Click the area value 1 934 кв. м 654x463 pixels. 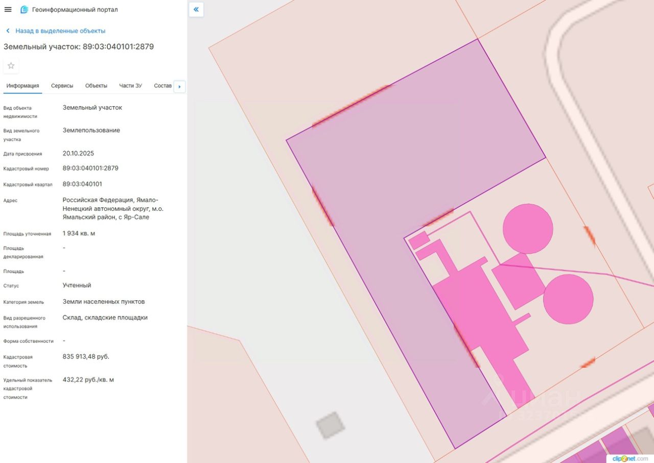pos(79,233)
